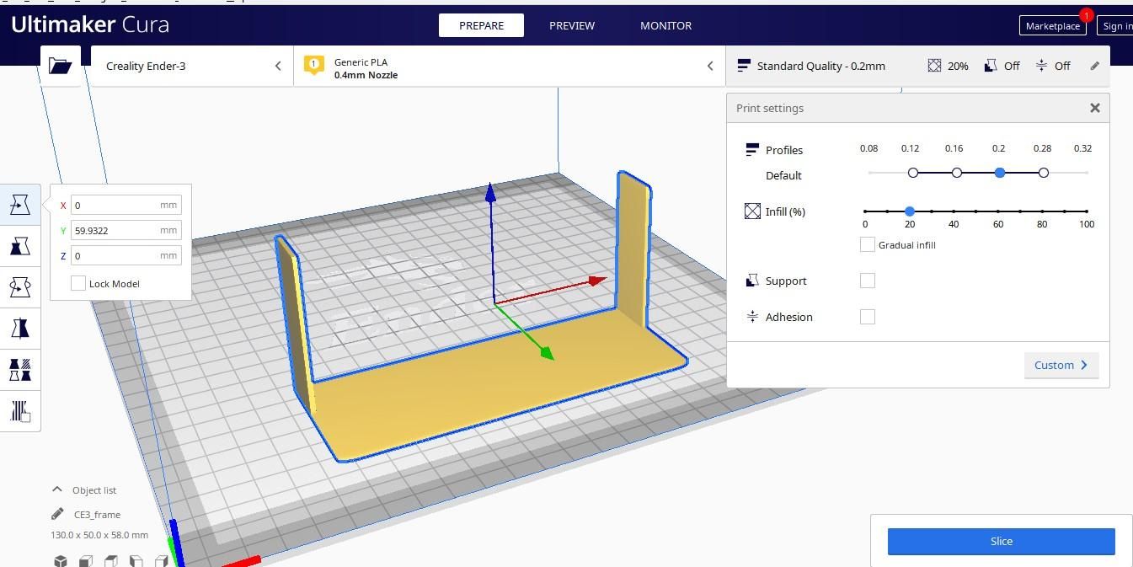Image resolution: width=1133 pixels, height=567 pixels.
Task: Open Custom print settings
Action: [1061, 365]
